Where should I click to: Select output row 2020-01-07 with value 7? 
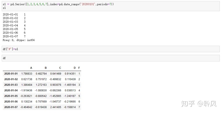point(14,36)
